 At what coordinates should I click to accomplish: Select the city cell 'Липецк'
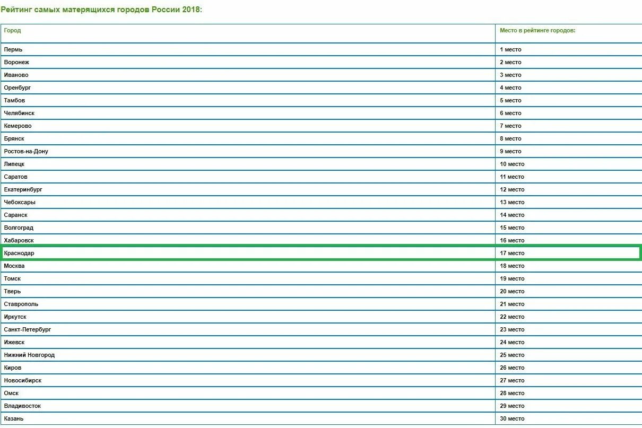click(x=248, y=164)
